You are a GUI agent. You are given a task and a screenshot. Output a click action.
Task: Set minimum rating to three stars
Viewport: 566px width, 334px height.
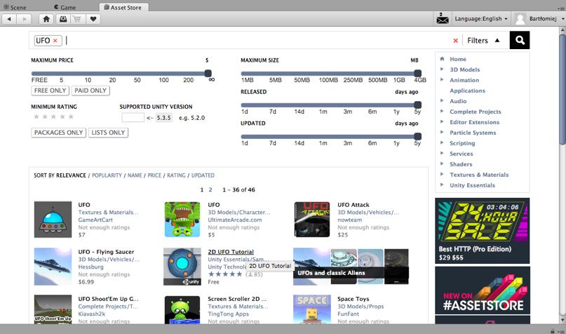pyautogui.click(x=53, y=116)
